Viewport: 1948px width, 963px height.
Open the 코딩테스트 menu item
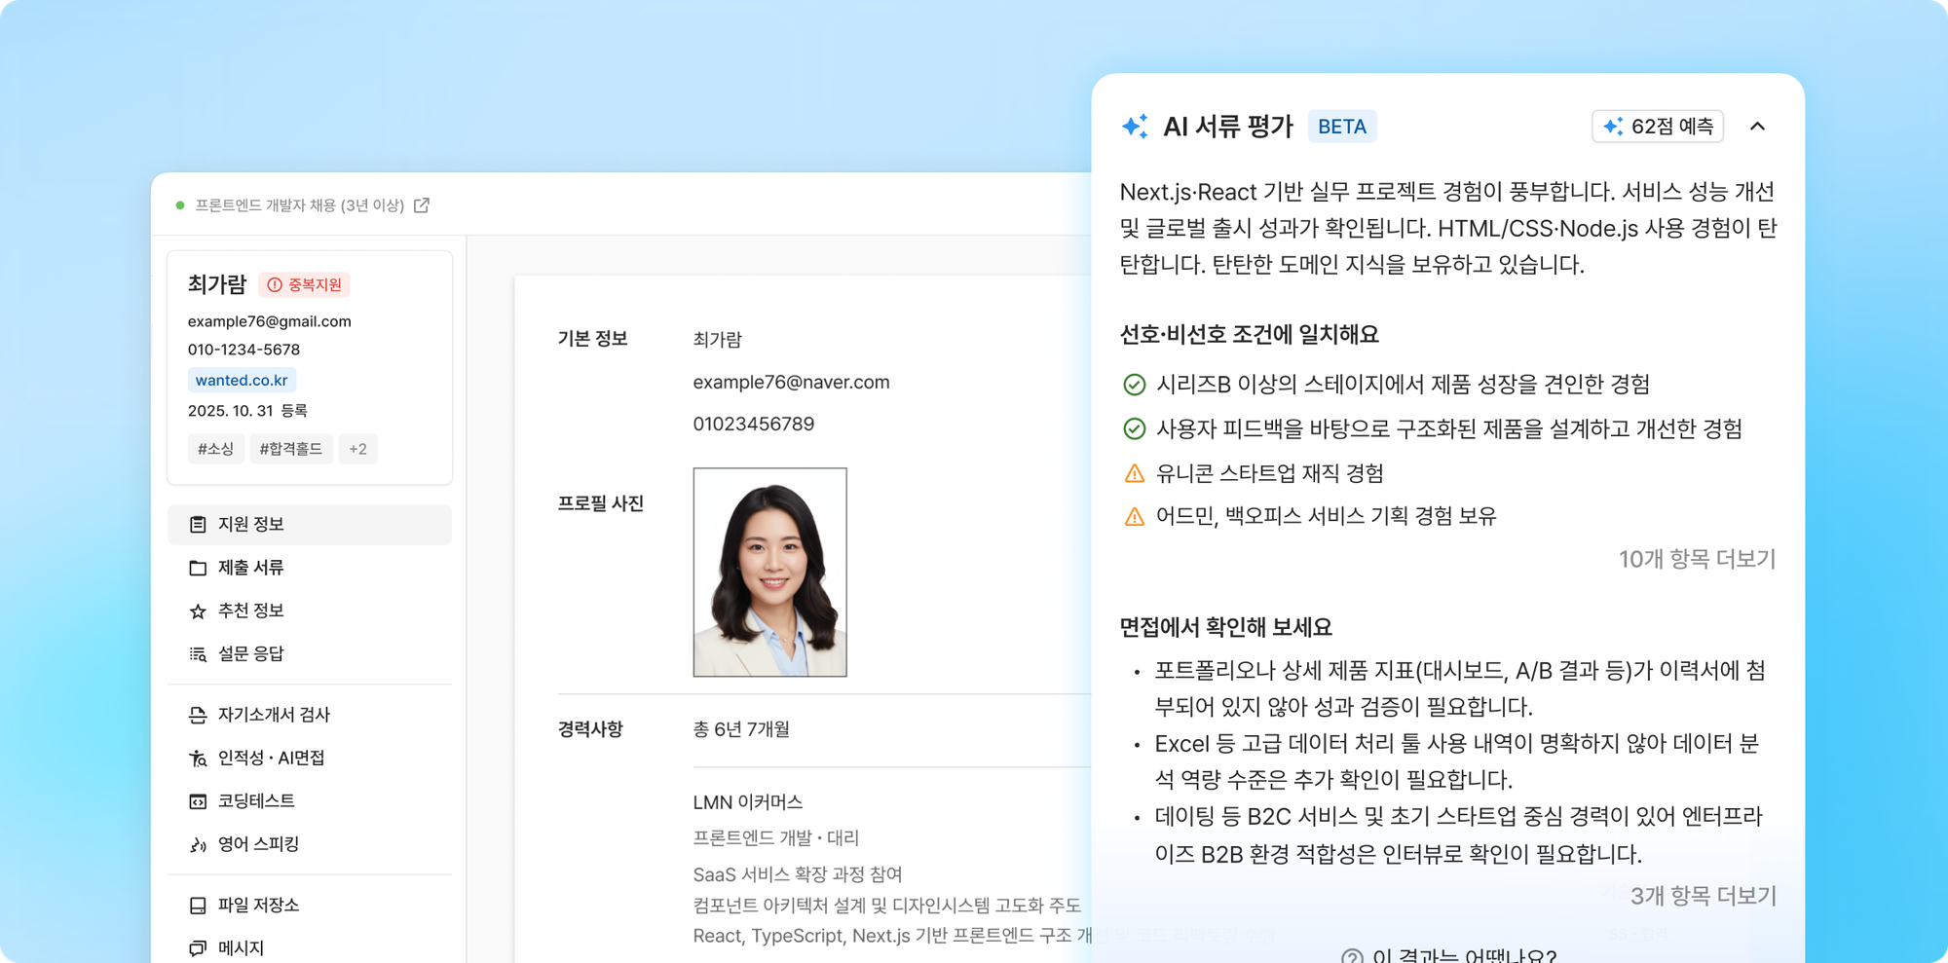tap(310, 801)
